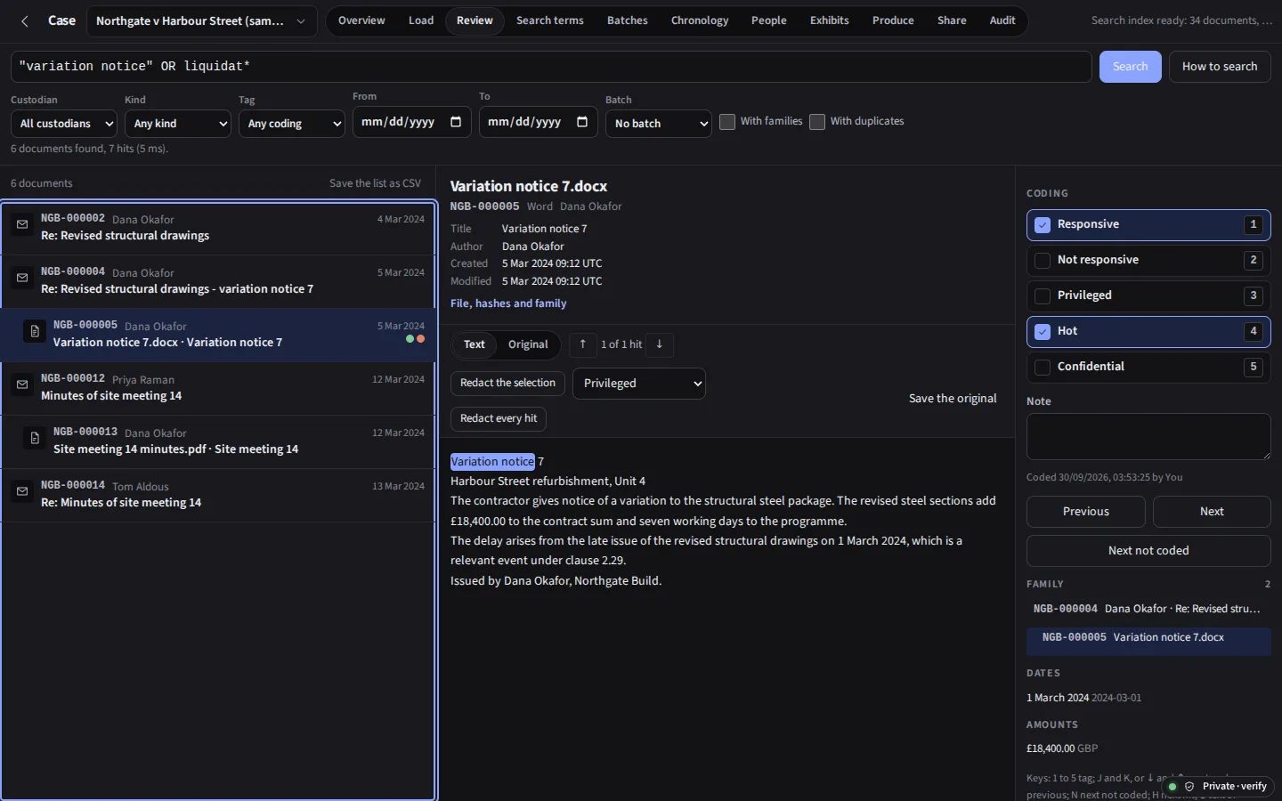Click envelope icon on NGB-000004 row
1282x801 pixels.
[x=22, y=279]
